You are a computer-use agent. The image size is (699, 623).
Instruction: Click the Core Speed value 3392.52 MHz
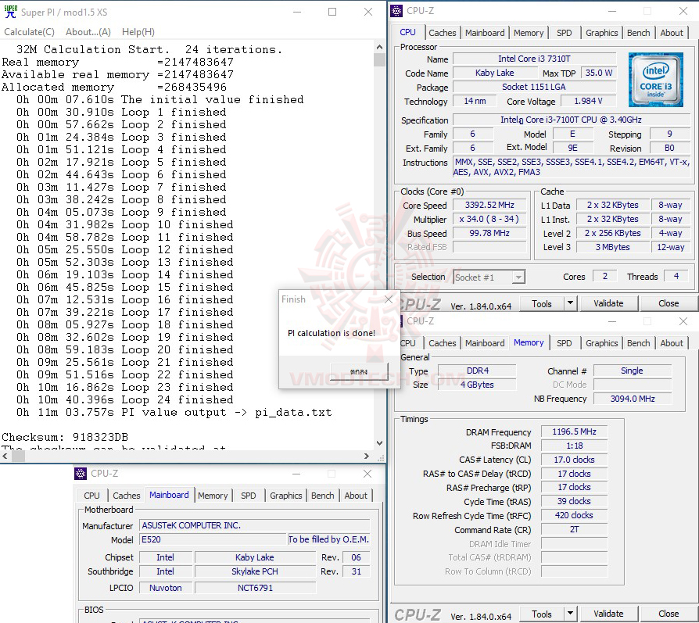[489, 205]
